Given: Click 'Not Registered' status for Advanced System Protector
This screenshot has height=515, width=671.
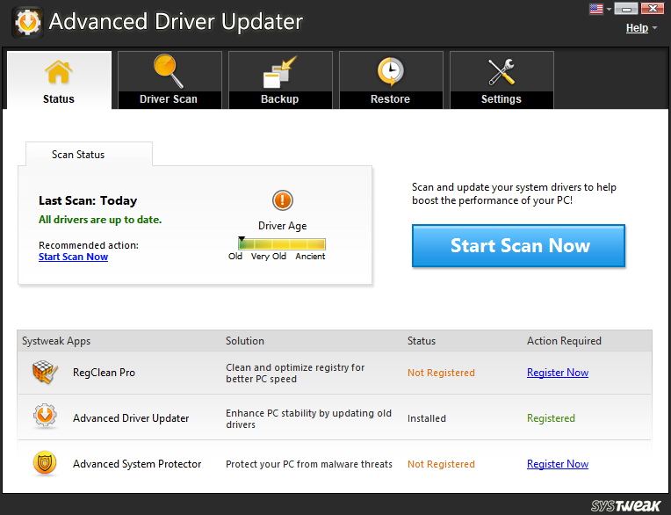Looking at the screenshot, I should tap(441, 464).
